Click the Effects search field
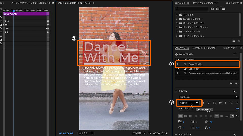This screenshot has height=136, width=243. tap(192, 9)
